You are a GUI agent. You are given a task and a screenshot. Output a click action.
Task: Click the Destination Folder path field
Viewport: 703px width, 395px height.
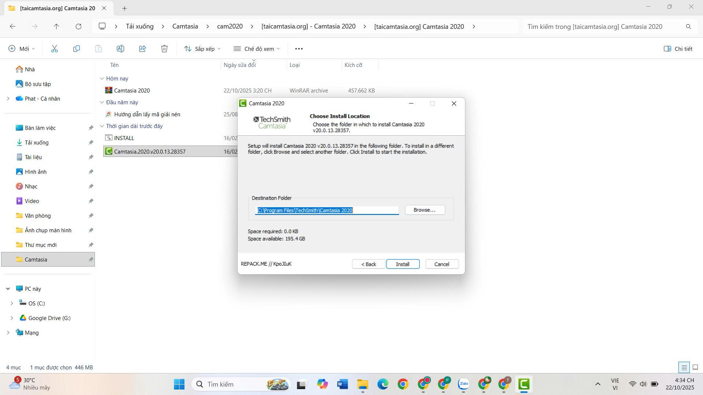(327, 210)
